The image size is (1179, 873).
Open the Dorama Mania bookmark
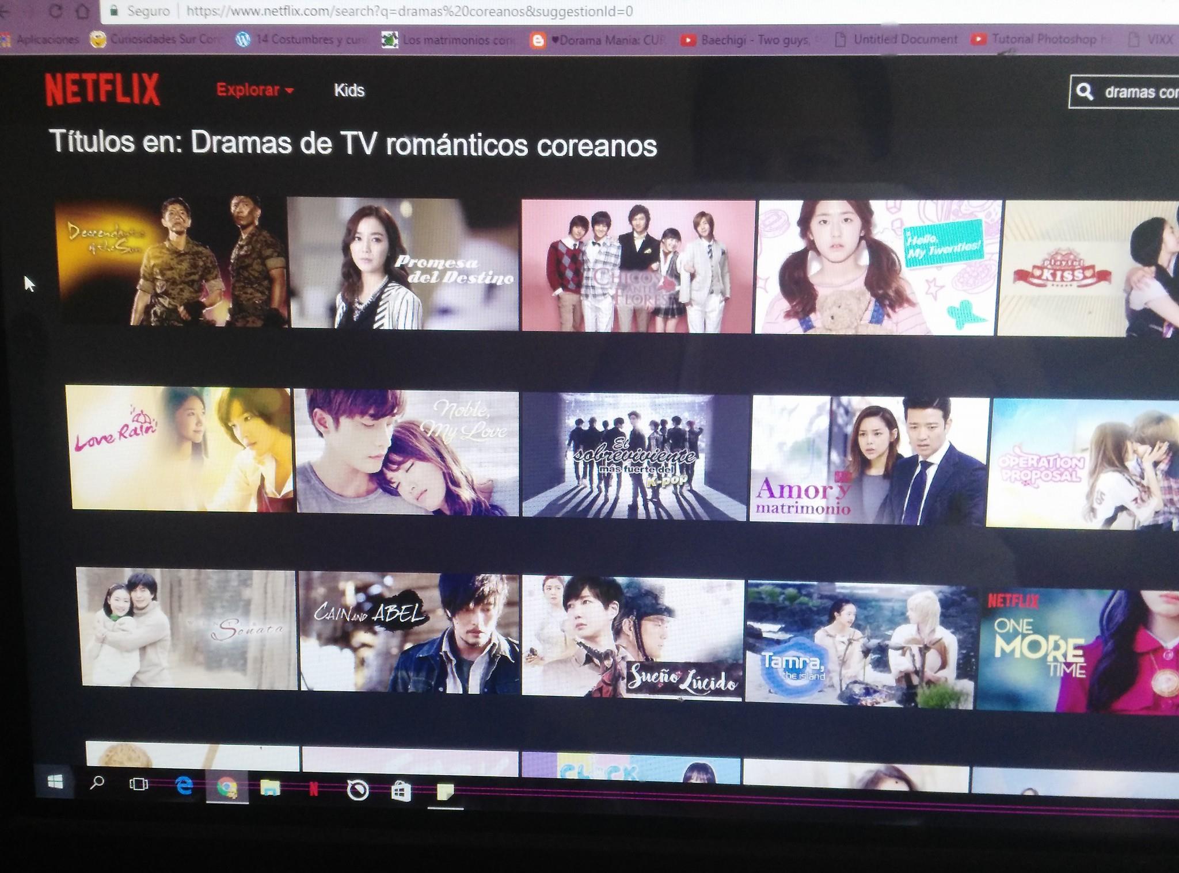pyautogui.click(x=598, y=40)
